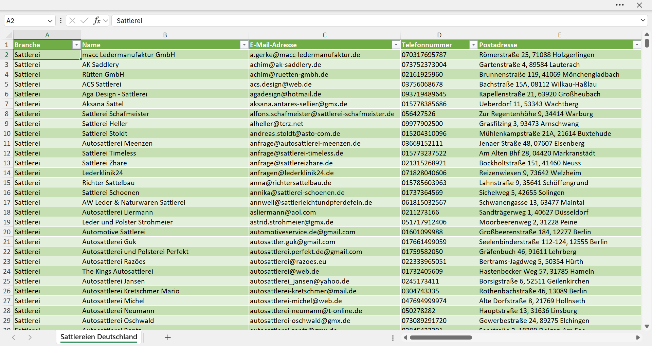Select column C header
Image resolution: width=652 pixels, height=346 pixels.
324,35
